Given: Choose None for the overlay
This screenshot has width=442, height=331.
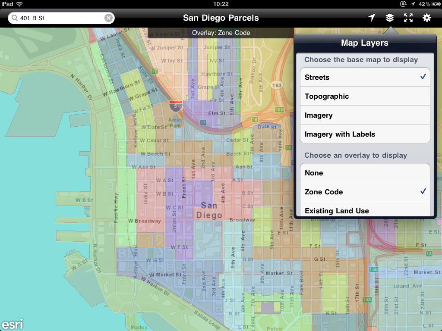Looking at the screenshot, I should pyautogui.click(x=365, y=173).
